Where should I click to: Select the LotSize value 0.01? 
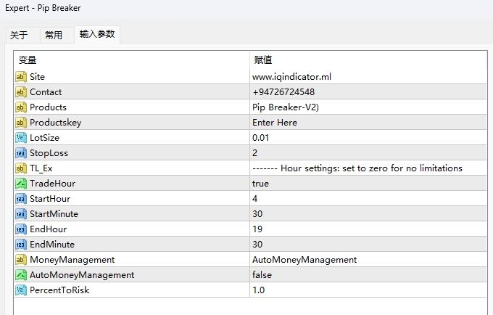pos(261,138)
